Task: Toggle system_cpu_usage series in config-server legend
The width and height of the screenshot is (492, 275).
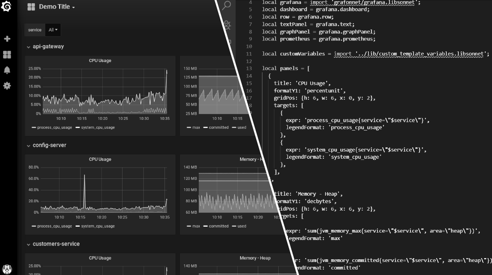Action: pyautogui.click(x=98, y=226)
